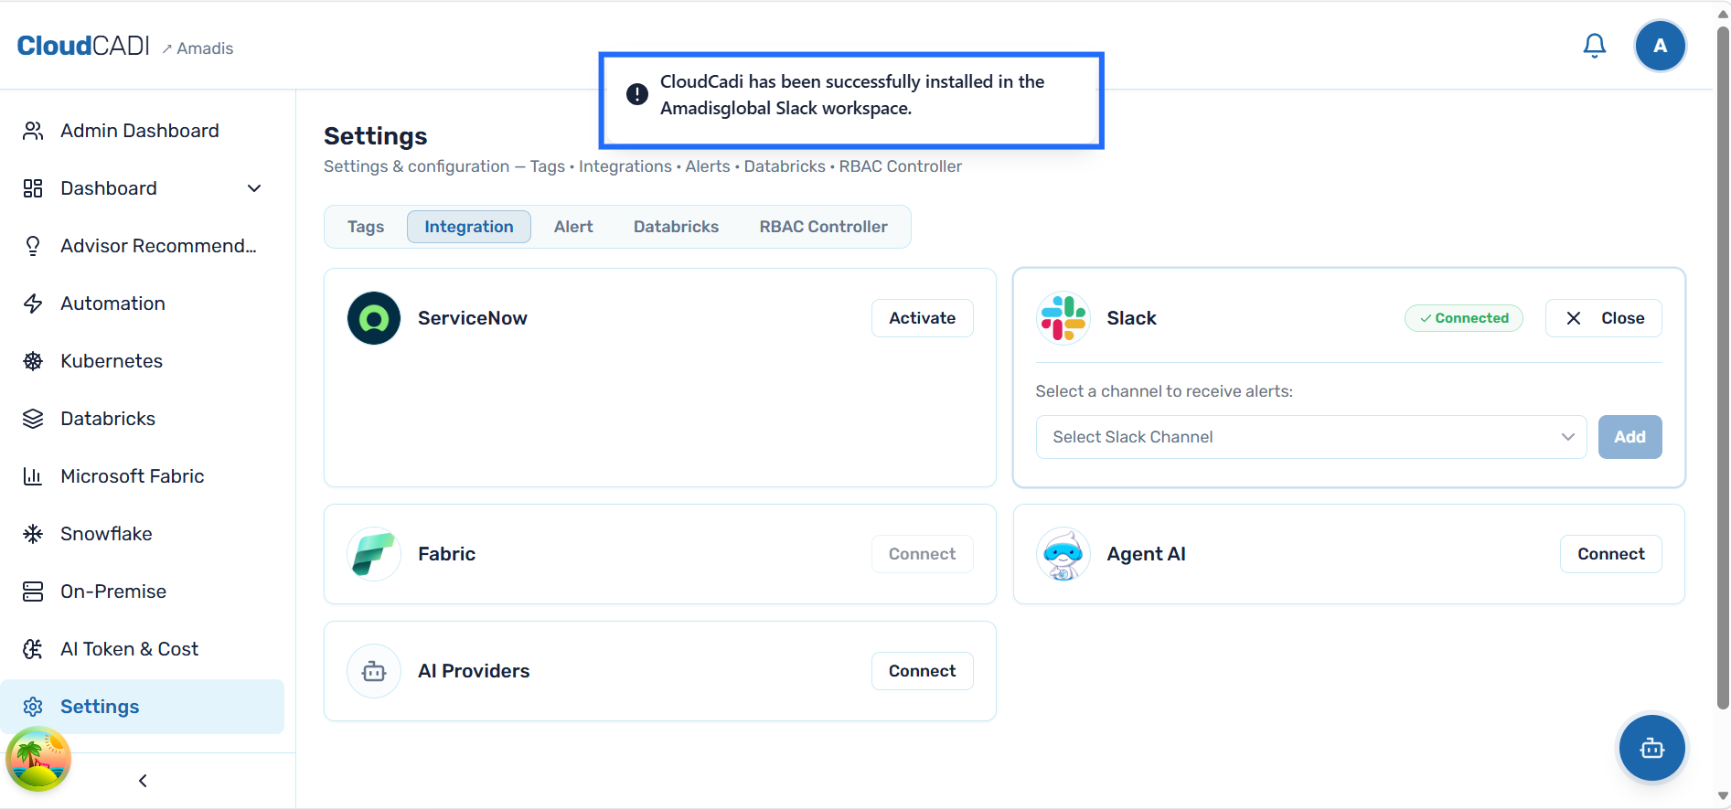Click the AI Providers bot icon
1731x810 pixels.
click(x=374, y=671)
